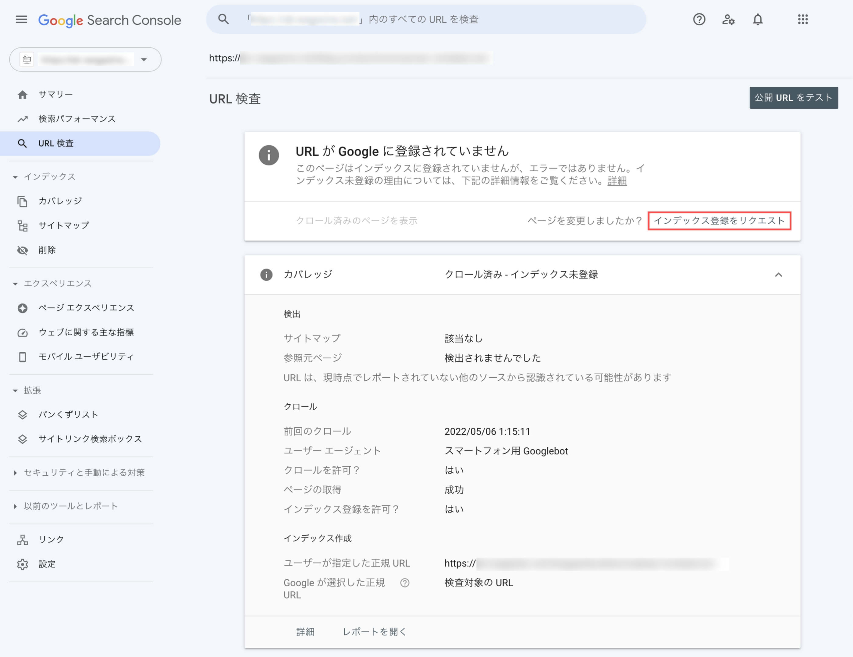Open モバイル ユーザビリティ report
853x657 pixels.
pyautogui.click(x=86, y=357)
